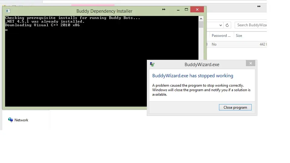290x163 pixels.
Task: Select Network in the navigation tree
Action: 21,120
